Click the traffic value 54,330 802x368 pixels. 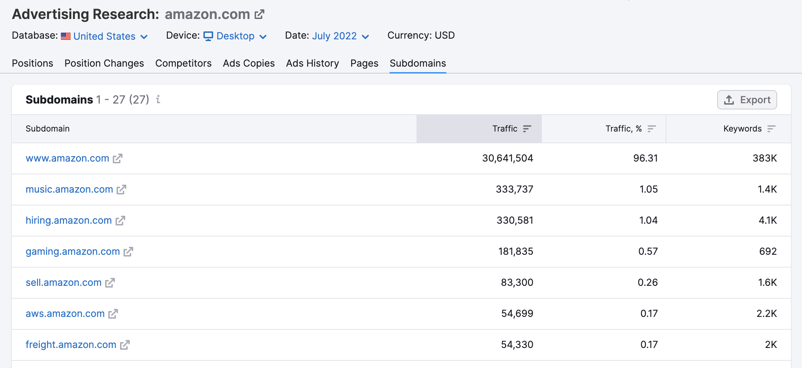click(517, 345)
